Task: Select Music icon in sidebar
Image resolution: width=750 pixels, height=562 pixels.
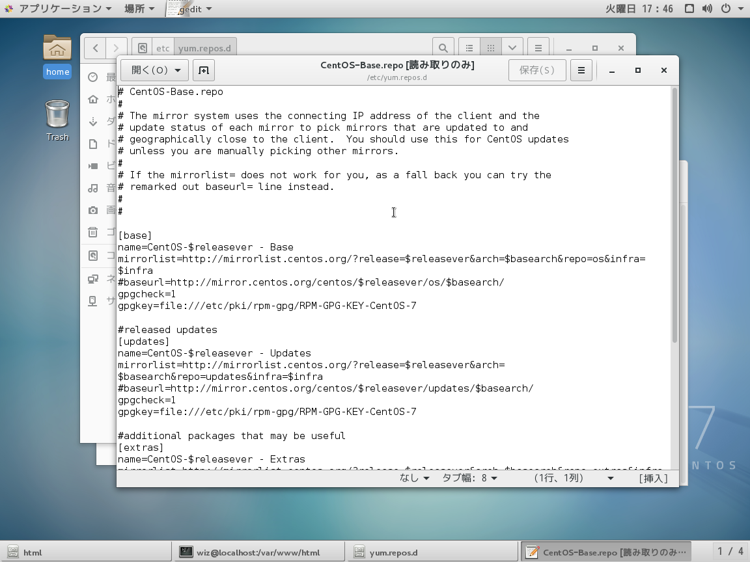Action: (x=93, y=188)
